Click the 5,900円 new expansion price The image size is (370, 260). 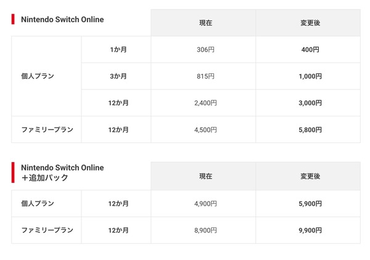tap(310, 204)
